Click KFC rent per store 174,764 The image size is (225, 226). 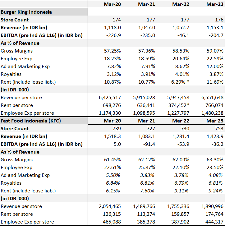[214, 214]
